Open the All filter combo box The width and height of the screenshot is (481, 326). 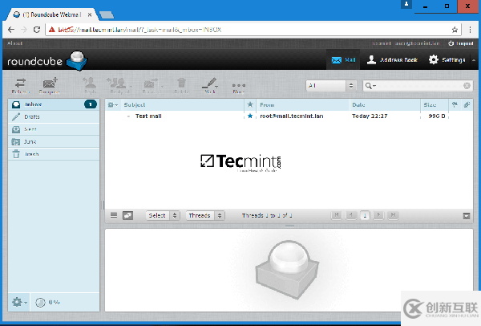331,86
